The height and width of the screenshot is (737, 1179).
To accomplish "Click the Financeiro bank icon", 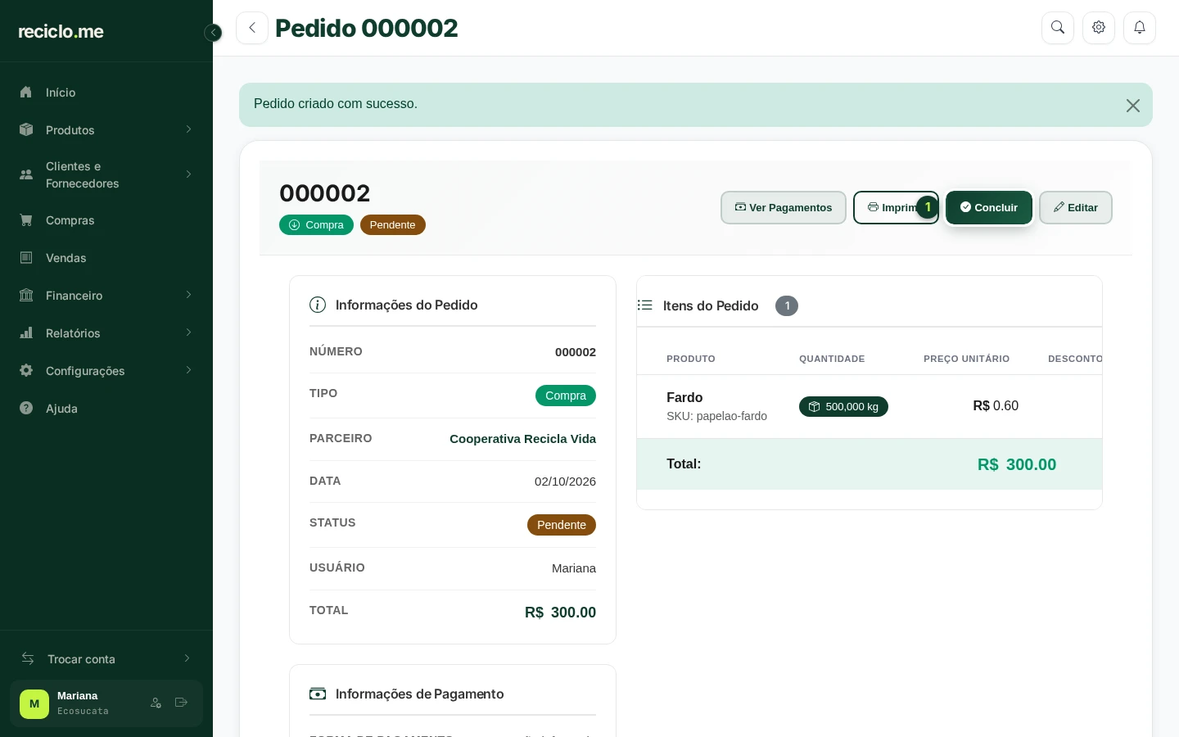I will click(x=26, y=296).
